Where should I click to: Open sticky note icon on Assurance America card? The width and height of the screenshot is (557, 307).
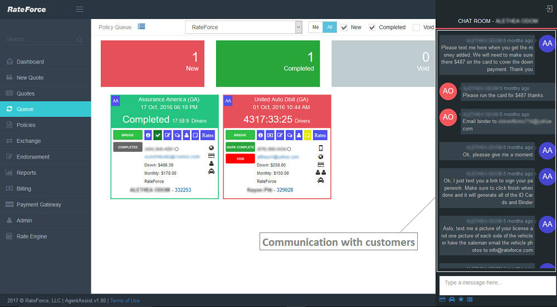point(195,135)
